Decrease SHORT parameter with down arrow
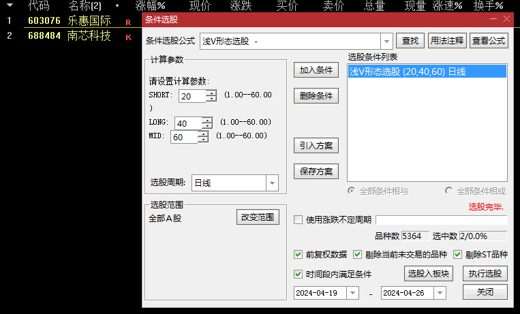520x314 pixels. (211, 99)
